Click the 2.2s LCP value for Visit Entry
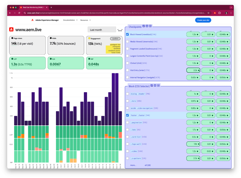The image size is (241, 178). click(x=193, y=70)
